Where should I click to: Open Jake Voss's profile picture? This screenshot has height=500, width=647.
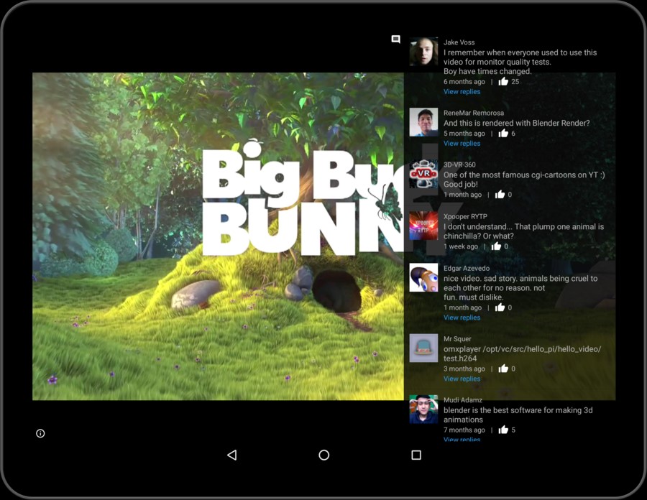(423, 52)
